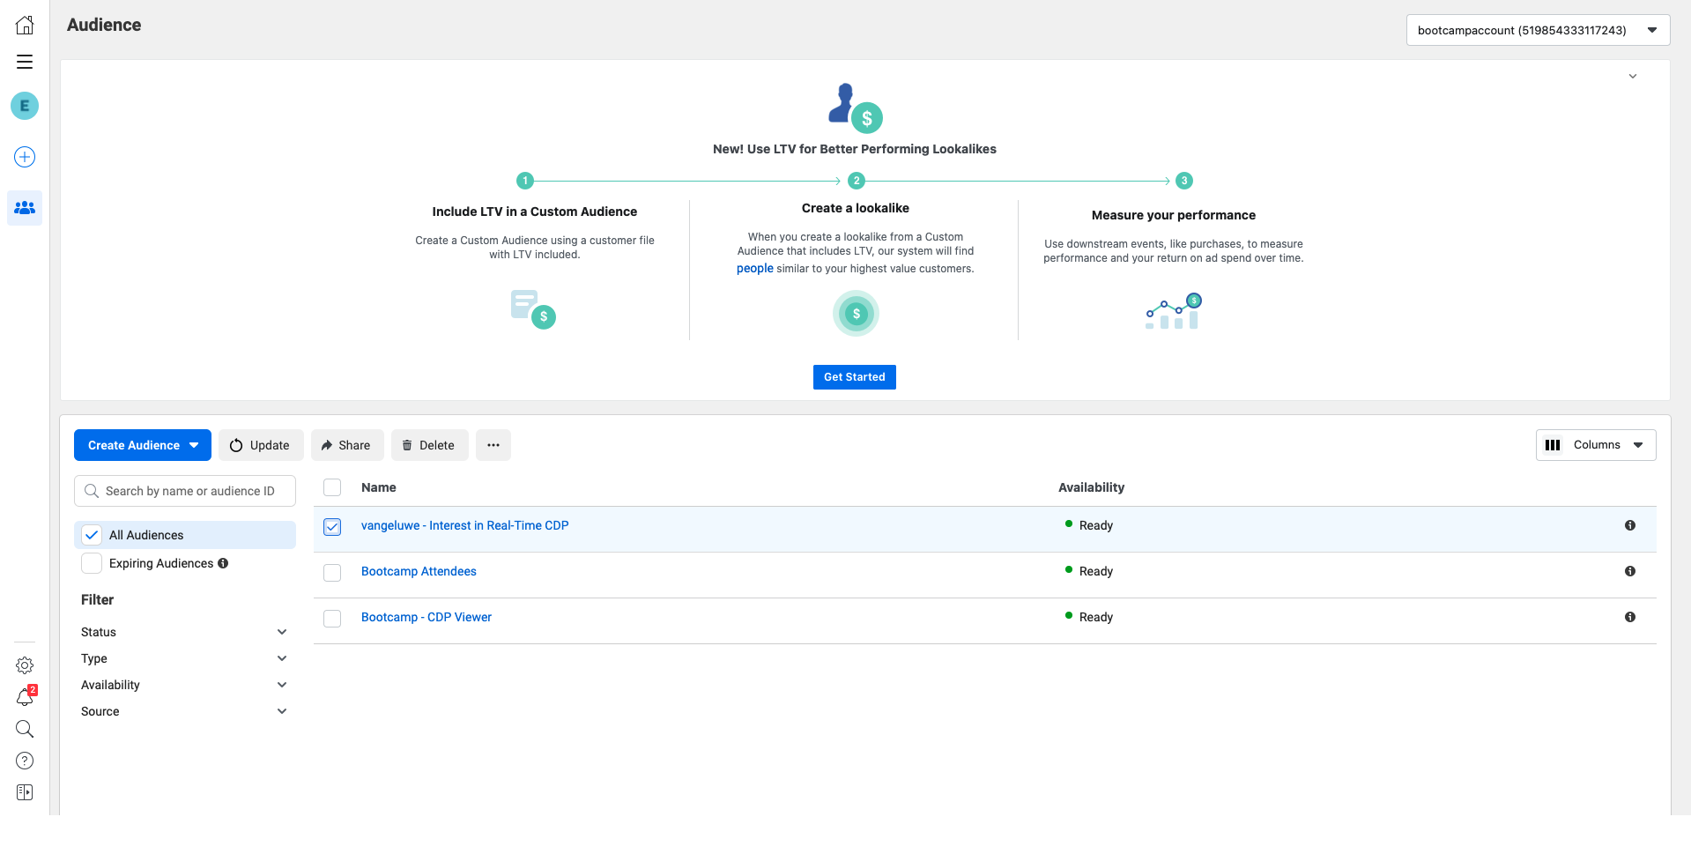Screen dimensions: 1691x854
Task: Open the help question mark icon
Action: (x=25, y=761)
